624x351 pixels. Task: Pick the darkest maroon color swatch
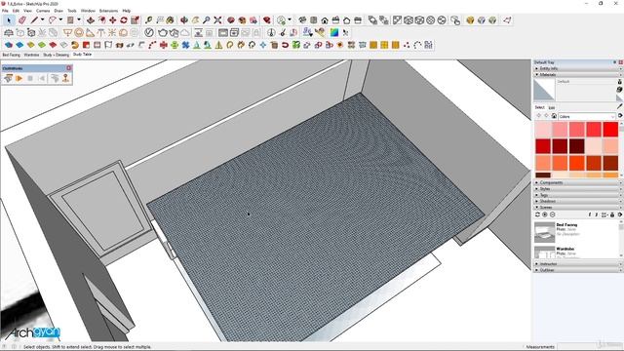[x=576, y=146]
